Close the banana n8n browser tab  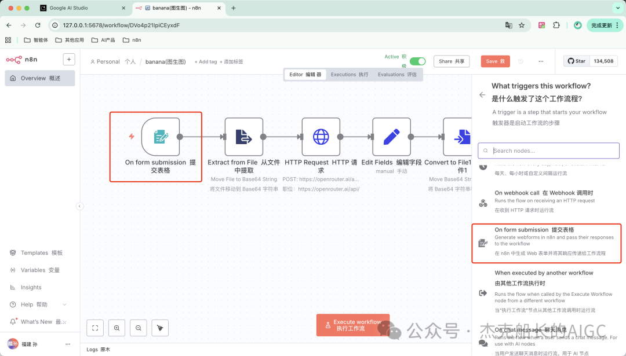click(x=219, y=8)
